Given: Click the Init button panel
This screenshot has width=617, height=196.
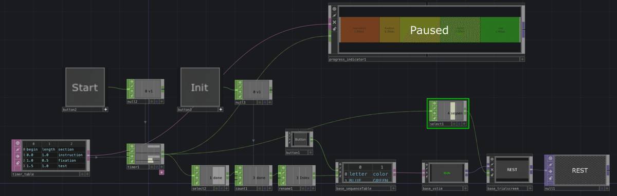Looking at the screenshot, I should tap(200, 88).
